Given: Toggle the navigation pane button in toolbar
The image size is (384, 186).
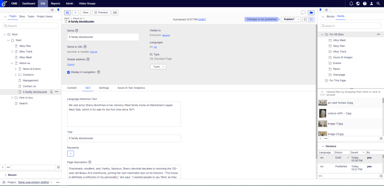Looking at the screenshot, I should (68, 12).
